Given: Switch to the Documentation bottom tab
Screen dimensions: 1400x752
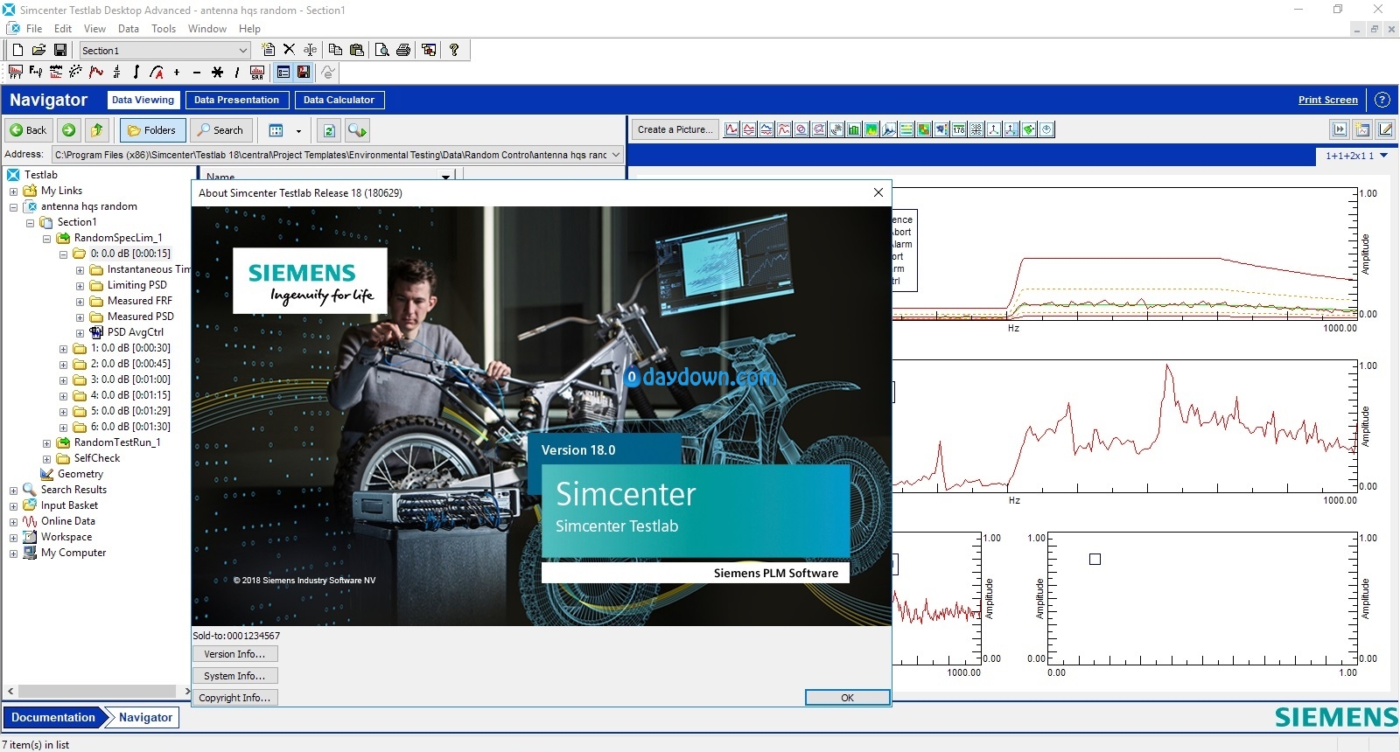Looking at the screenshot, I should click(x=53, y=717).
